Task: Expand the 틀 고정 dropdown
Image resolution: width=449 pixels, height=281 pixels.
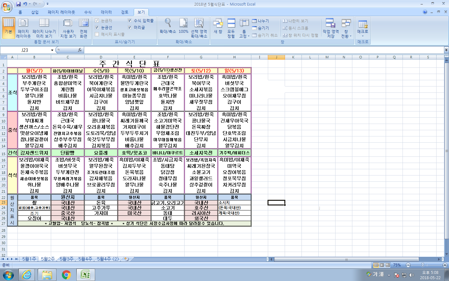Action: [244, 29]
